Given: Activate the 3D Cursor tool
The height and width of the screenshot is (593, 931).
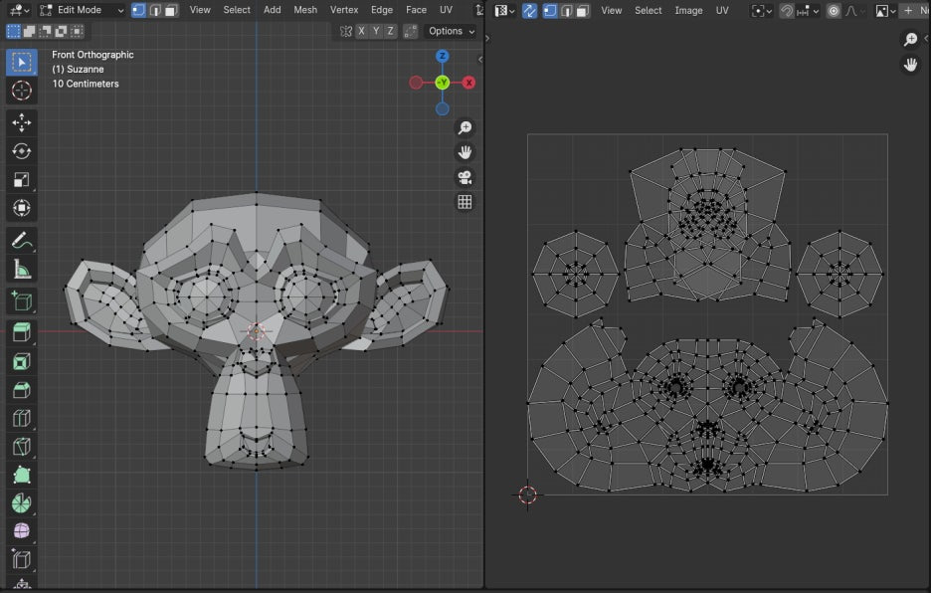Looking at the screenshot, I should [x=21, y=91].
